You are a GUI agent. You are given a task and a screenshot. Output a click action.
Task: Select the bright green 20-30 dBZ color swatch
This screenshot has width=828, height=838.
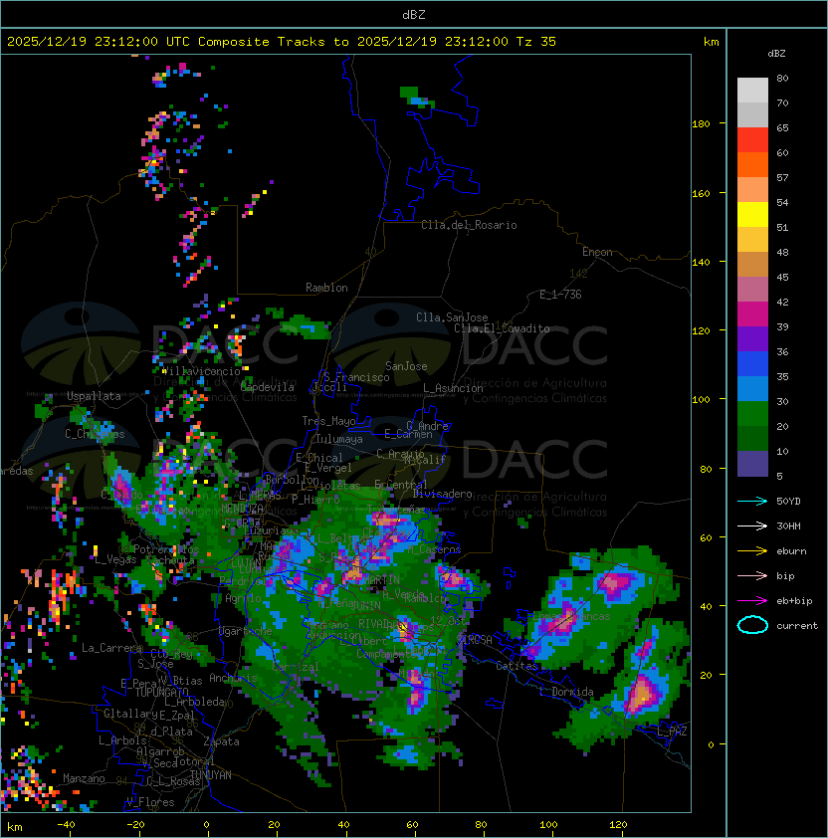[x=752, y=414]
